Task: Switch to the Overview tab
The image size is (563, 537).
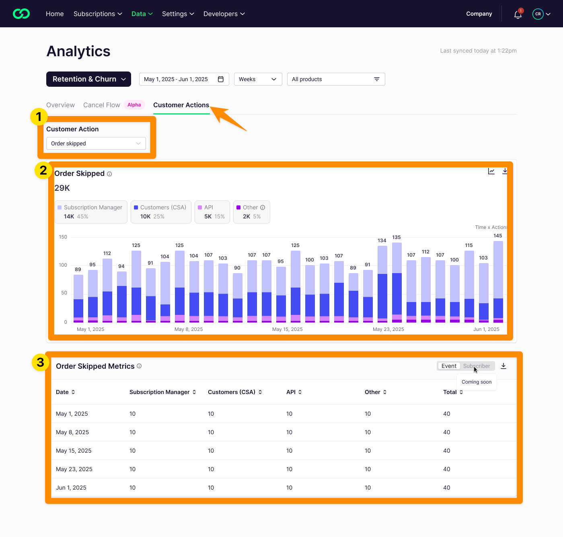Action: tap(60, 105)
